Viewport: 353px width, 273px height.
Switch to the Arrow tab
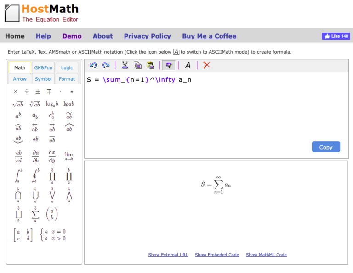click(x=20, y=79)
